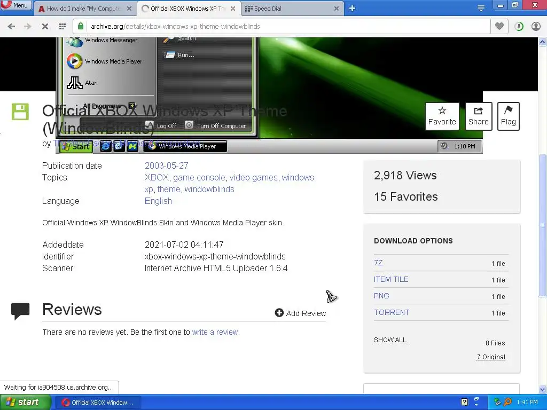Open the windowblinds topic link
The height and width of the screenshot is (410, 547).
[209, 190]
